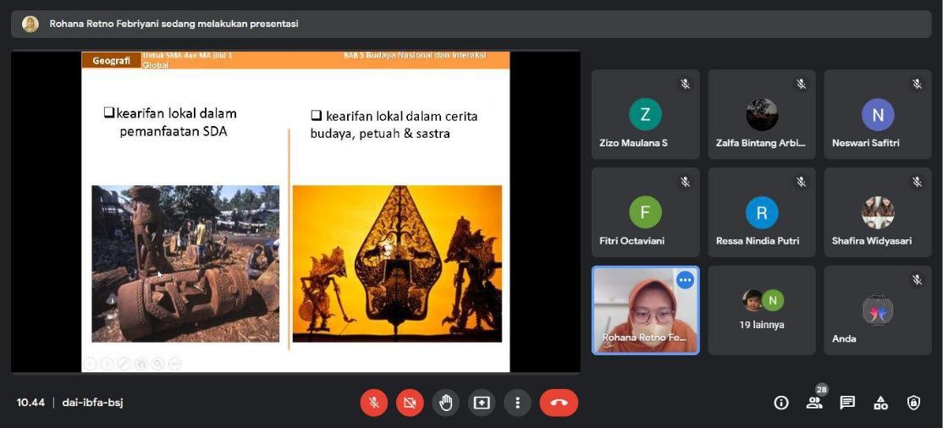Open the three-dot more options menu
The image size is (943, 428).
517,403
